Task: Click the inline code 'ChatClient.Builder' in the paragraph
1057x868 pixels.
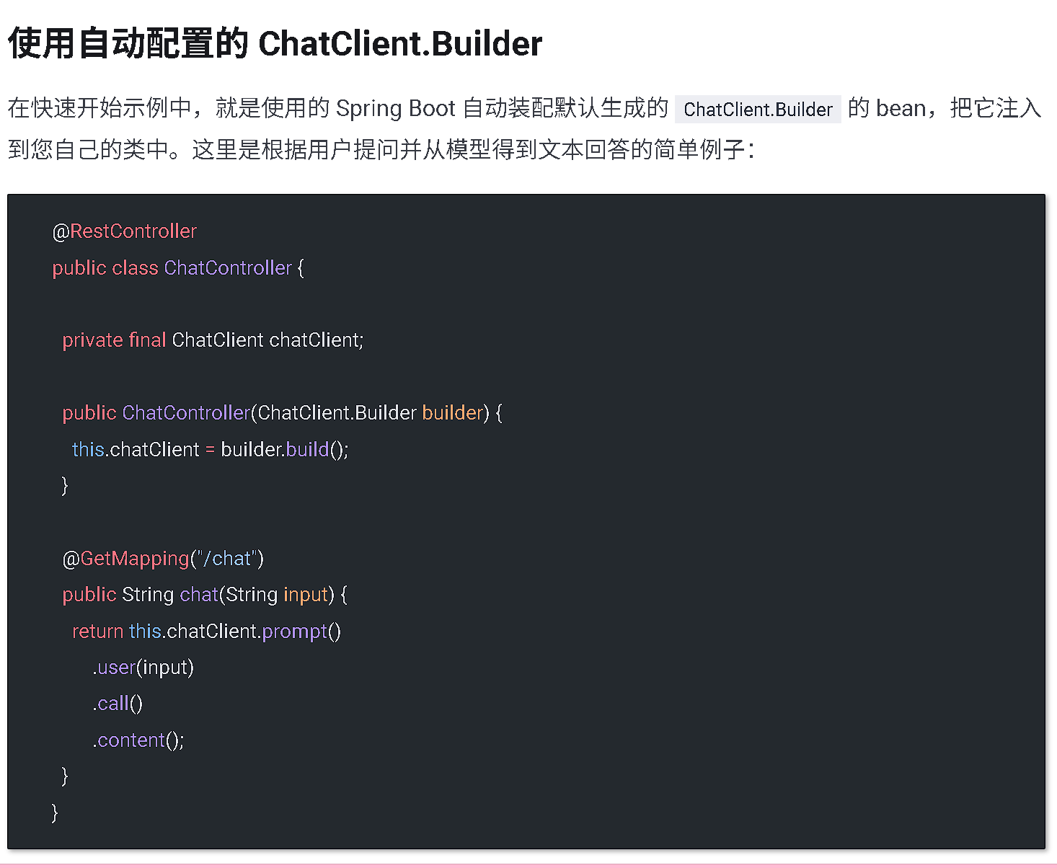Action: click(758, 110)
